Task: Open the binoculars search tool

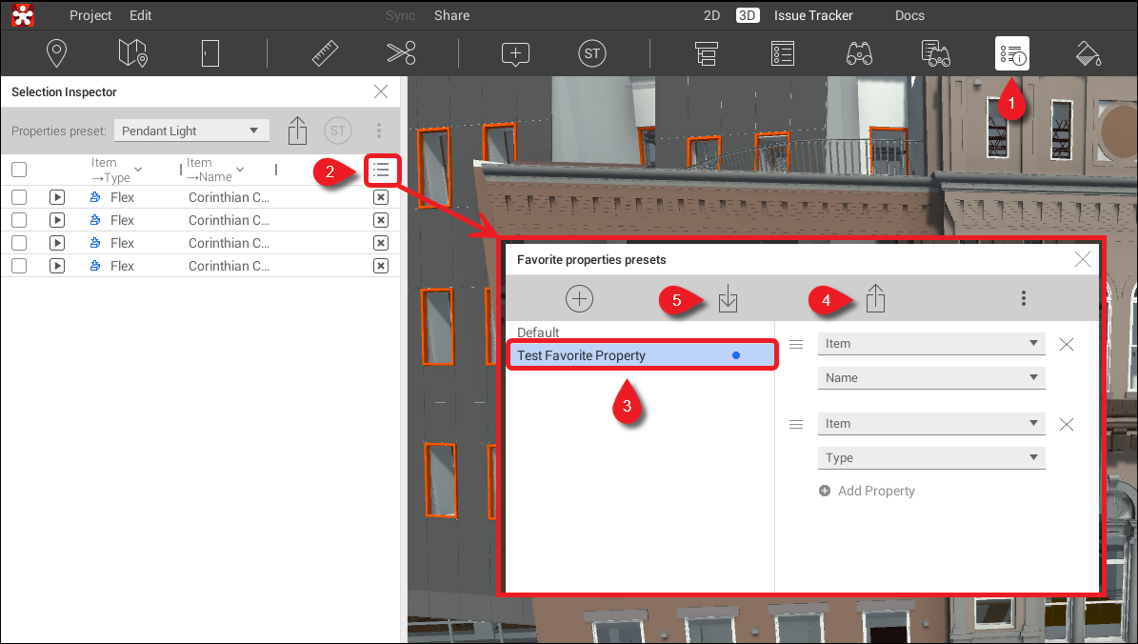Action: (x=859, y=53)
